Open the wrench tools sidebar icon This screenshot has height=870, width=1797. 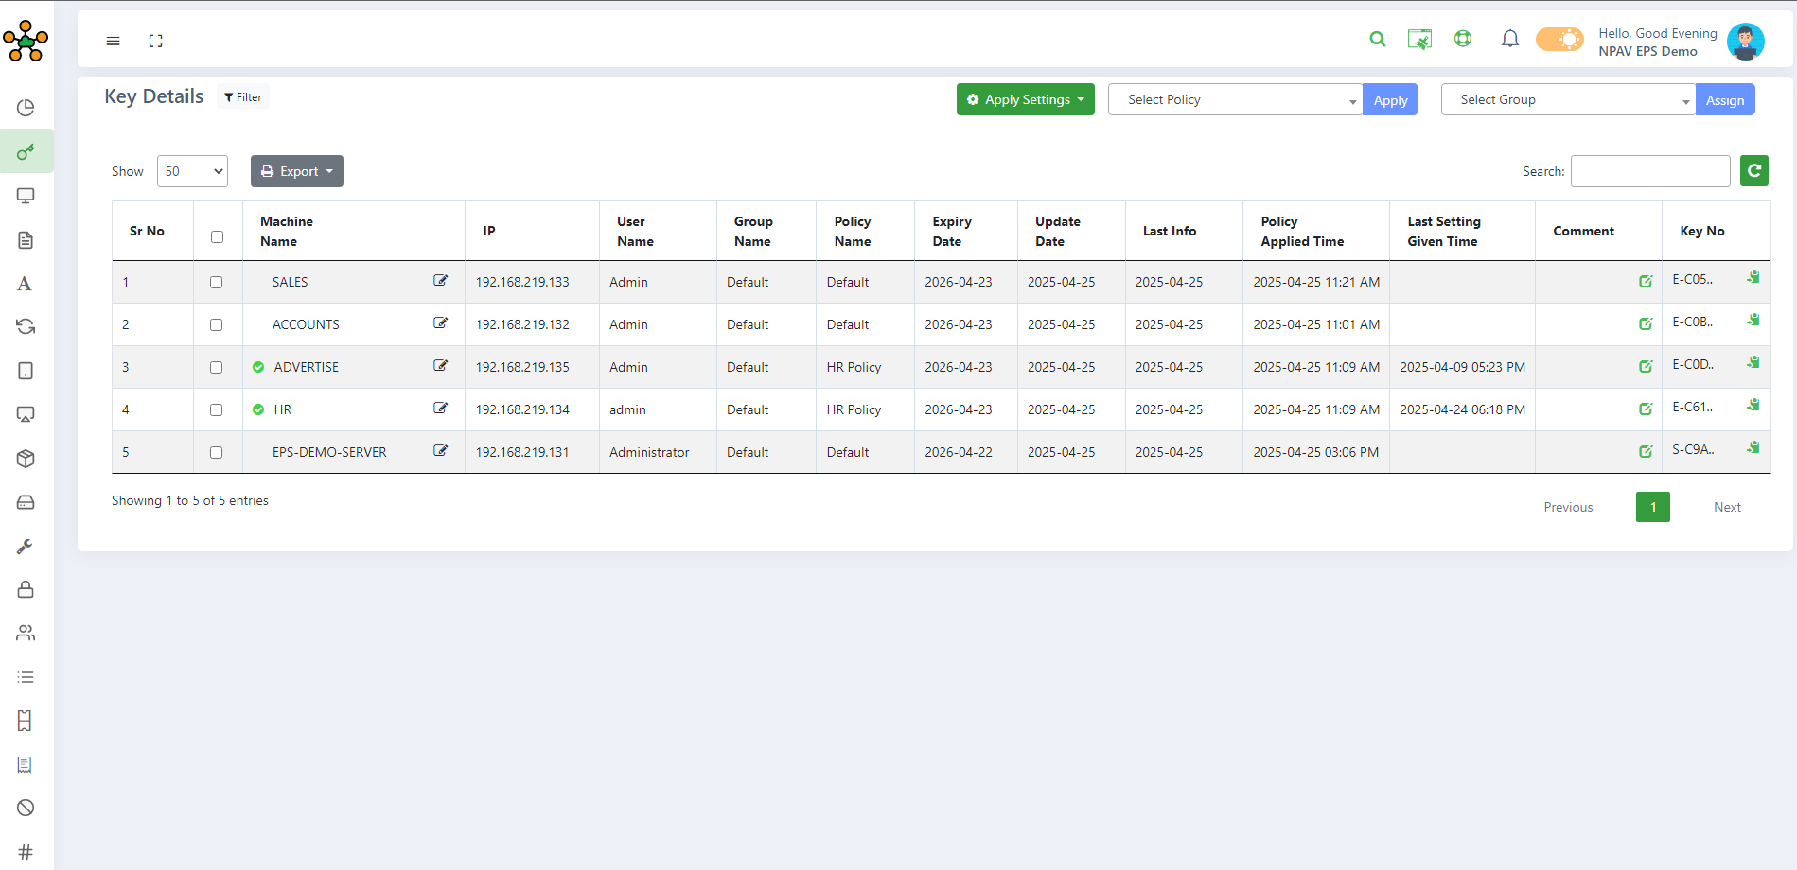click(26, 546)
